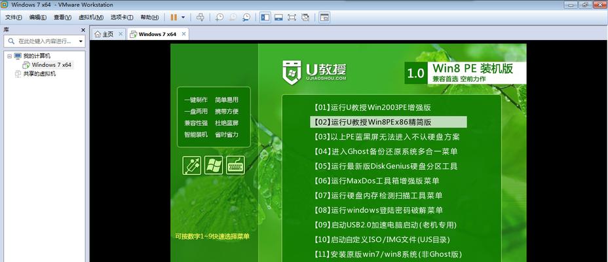
Task: Click the Win8 PE 装机版 title banner
Action: coord(465,73)
